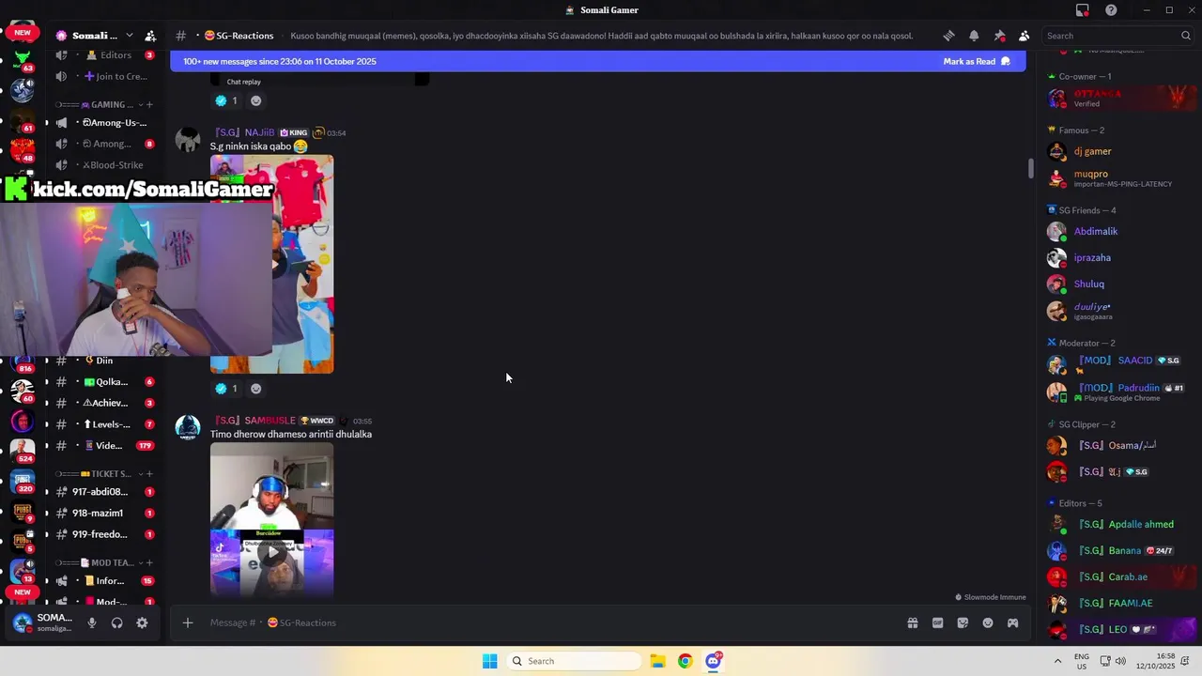Toggle the member list icon
1202x676 pixels.
coord(1025,36)
